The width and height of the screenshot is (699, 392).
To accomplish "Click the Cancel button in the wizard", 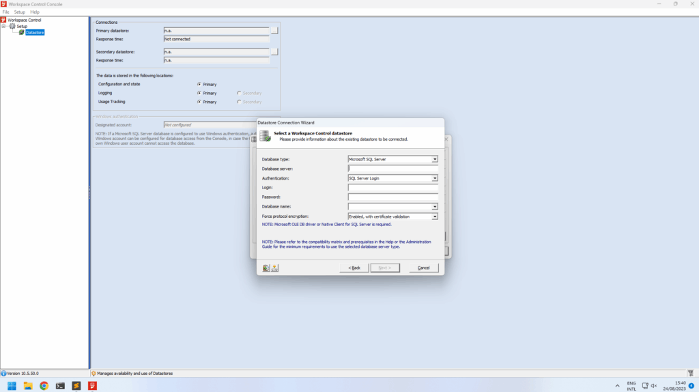I will point(423,268).
